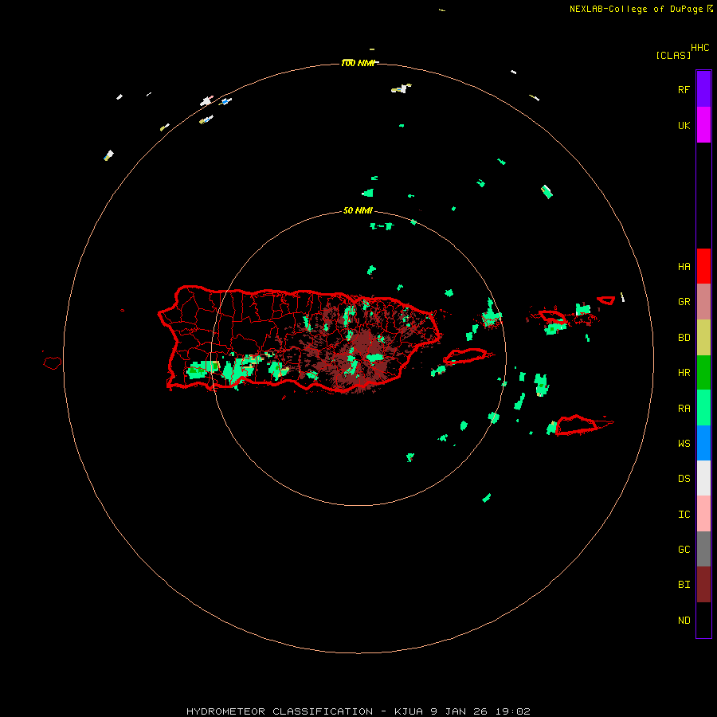
Task: Click the BD legend label
Action: pyautogui.click(x=684, y=338)
